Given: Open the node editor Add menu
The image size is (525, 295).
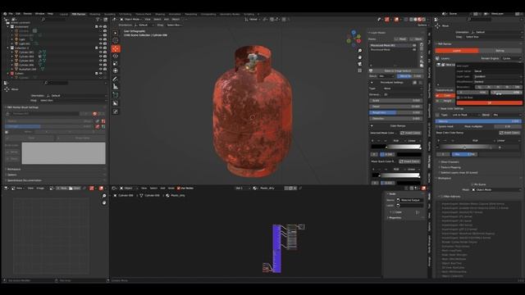Looking at the screenshot, I should (x=162, y=188).
